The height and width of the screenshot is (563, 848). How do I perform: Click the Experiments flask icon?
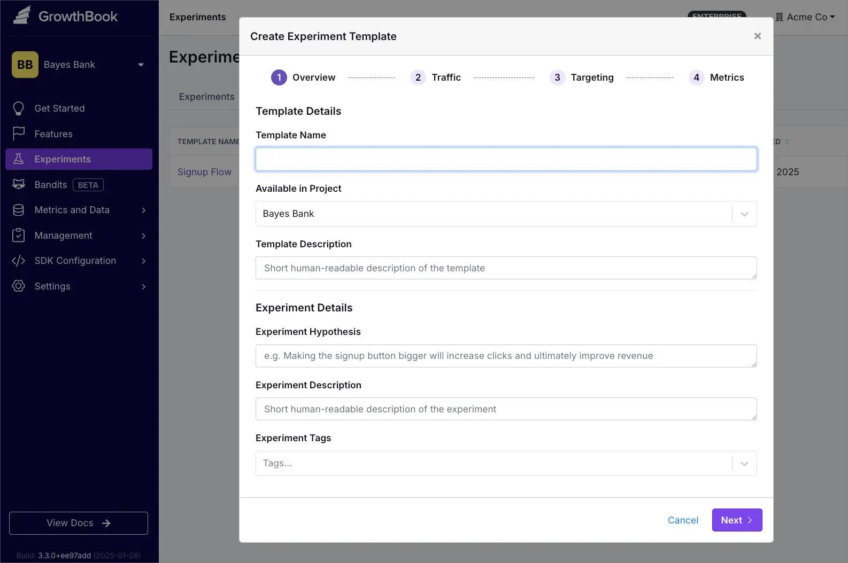click(x=19, y=159)
